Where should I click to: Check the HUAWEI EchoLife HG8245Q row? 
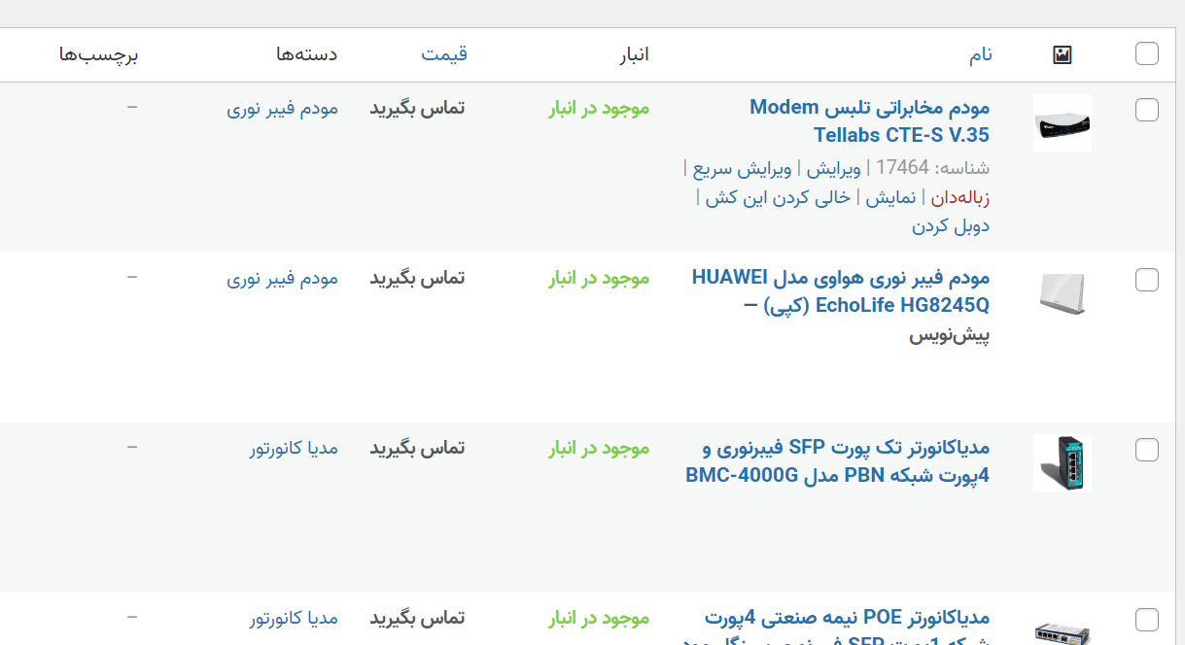tap(1147, 280)
